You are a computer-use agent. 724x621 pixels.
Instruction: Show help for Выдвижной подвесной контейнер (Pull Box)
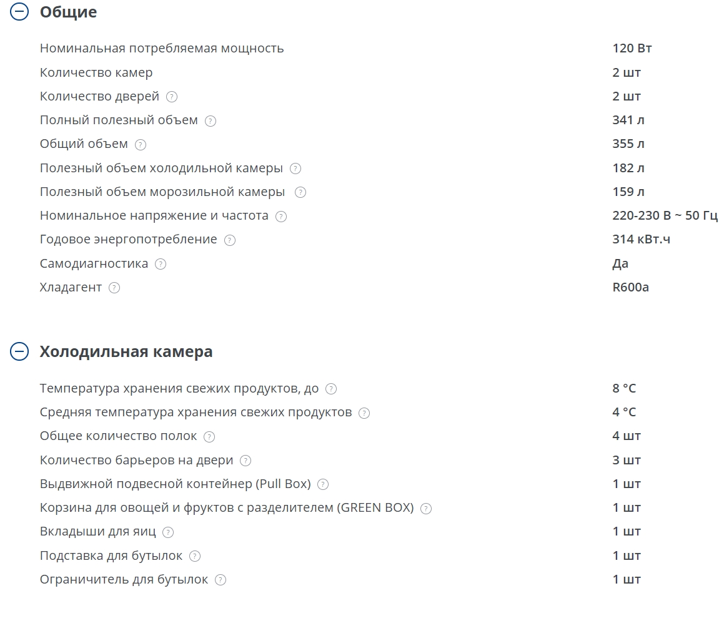[323, 484]
